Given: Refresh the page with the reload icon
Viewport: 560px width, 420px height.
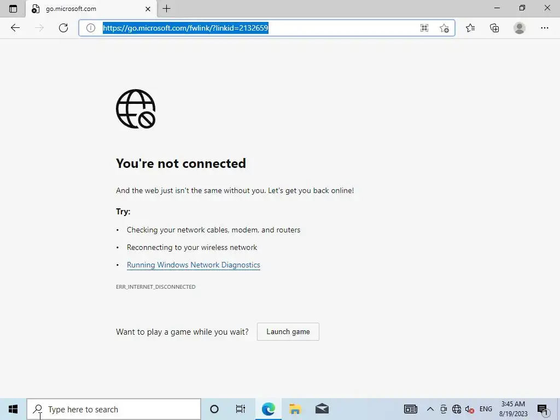Looking at the screenshot, I should coord(63,28).
